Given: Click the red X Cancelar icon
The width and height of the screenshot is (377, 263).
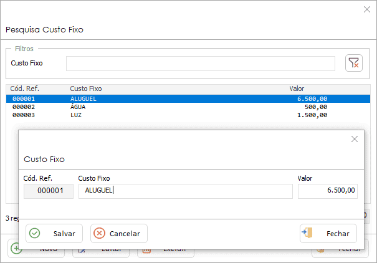Looking at the screenshot, I should click(x=99, y=233).
